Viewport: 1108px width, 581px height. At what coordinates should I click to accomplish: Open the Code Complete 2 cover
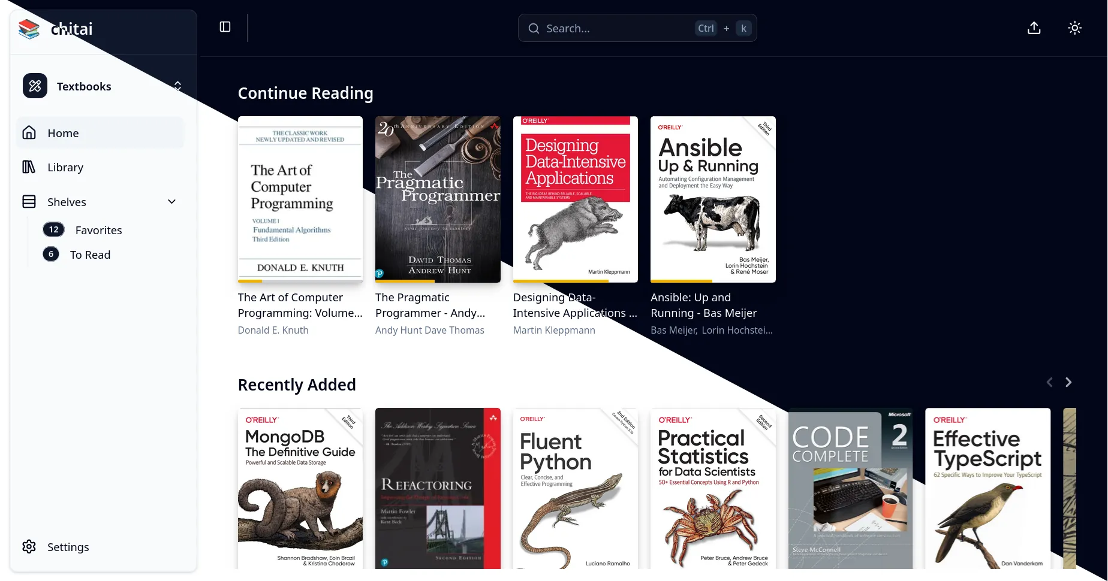(850, 488)
